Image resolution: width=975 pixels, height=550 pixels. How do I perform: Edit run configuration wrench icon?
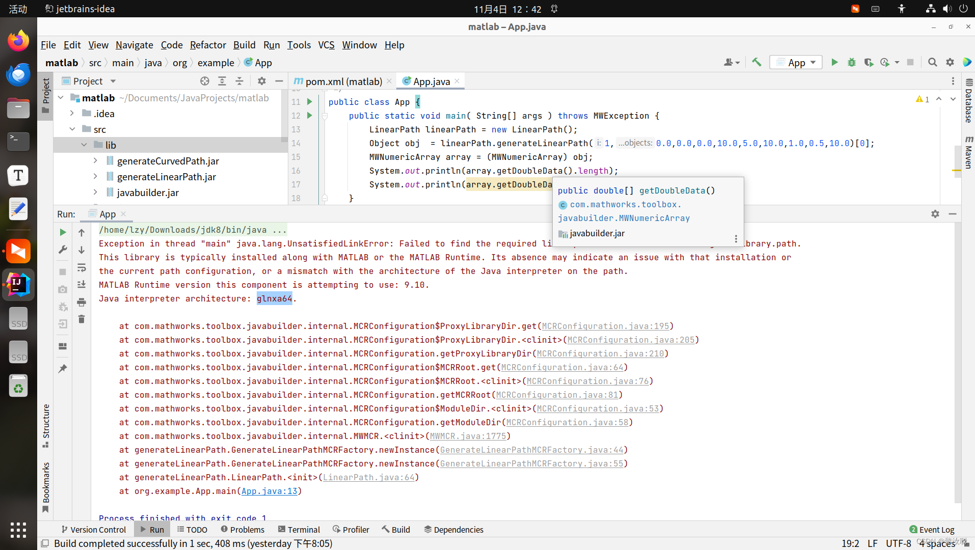coord(63,250)
